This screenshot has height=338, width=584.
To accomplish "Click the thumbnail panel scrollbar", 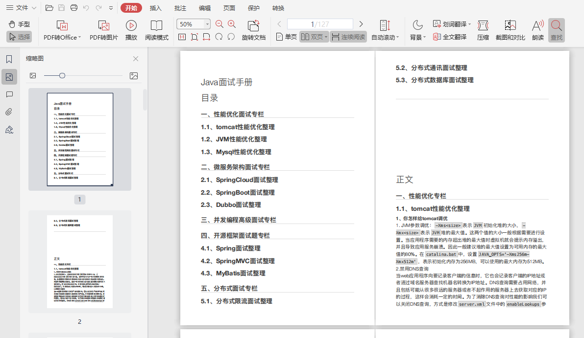I will (145, 99).
